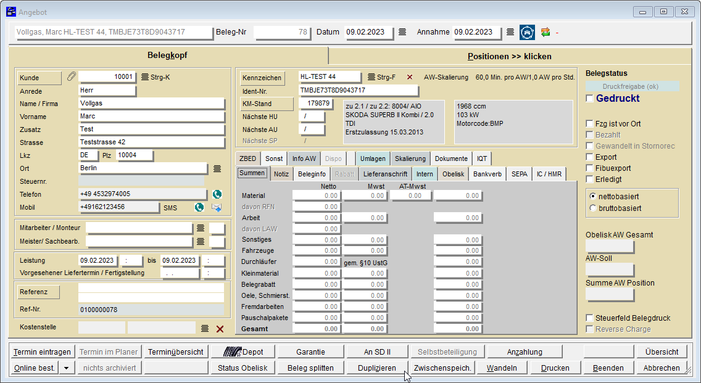Screen dimensions: 701x383
Task: Click into the Strasse input field
Action: (x=151, y=142)
